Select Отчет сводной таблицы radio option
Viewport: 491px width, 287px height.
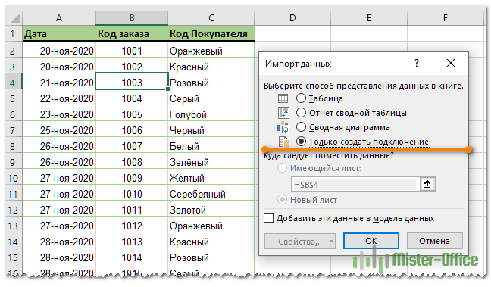click(x=301, y=112)
